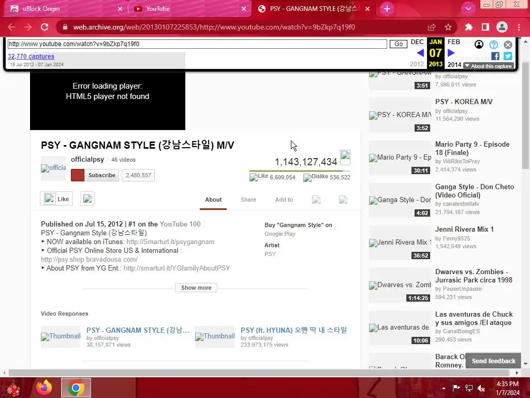Reload the archived page
530x398 pixels.
coord(45,27)
